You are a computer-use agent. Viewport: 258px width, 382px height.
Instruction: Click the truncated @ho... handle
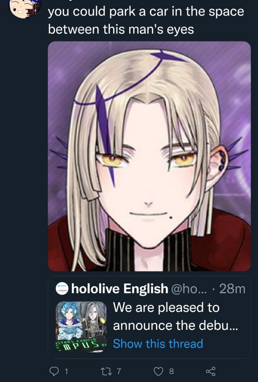point(189,289)
